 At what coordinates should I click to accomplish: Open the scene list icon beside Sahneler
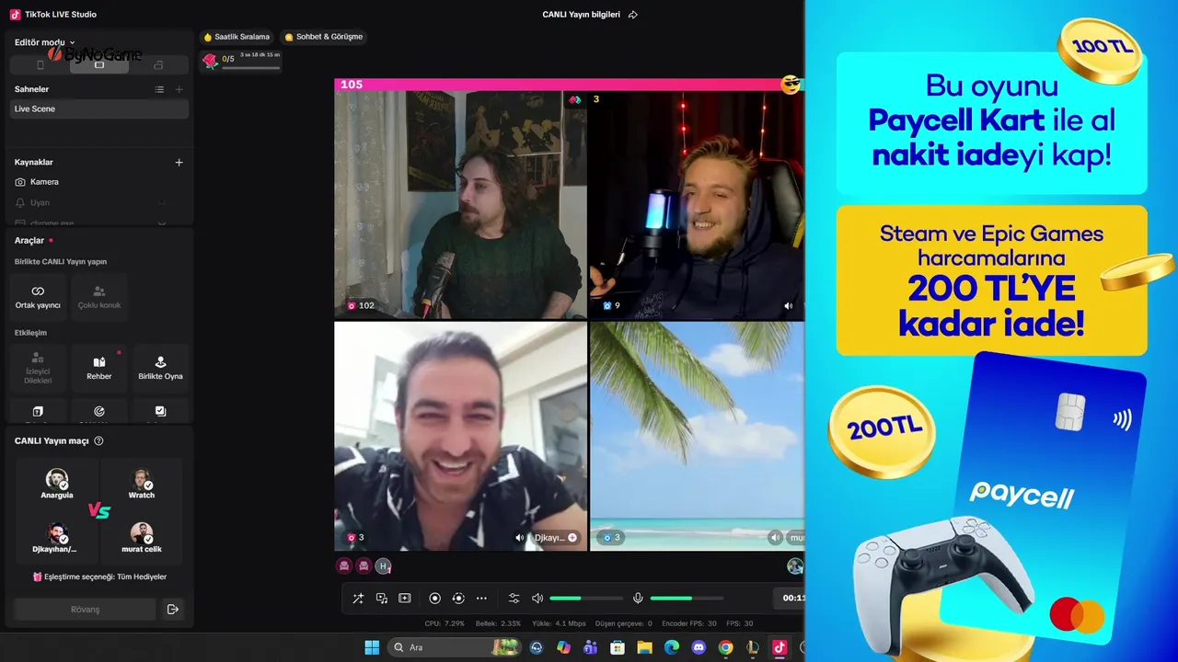tap(159, 89)
